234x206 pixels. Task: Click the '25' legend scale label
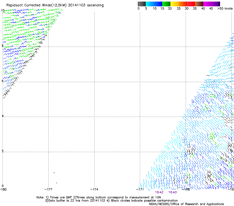point(179,9)
